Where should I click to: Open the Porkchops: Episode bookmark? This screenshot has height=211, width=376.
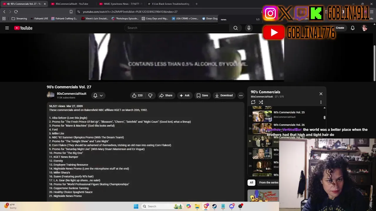point(125,18)
